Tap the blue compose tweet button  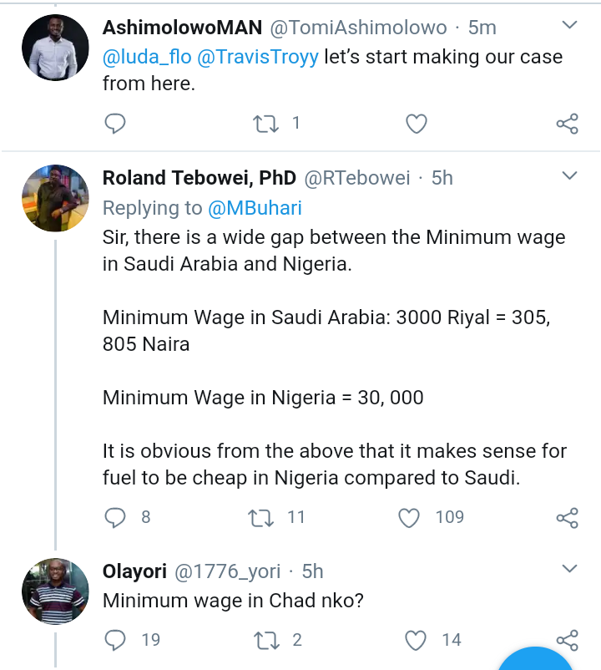[x=543, y=660]
